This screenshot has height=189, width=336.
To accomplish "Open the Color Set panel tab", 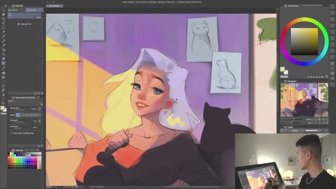I will point(17,150).
